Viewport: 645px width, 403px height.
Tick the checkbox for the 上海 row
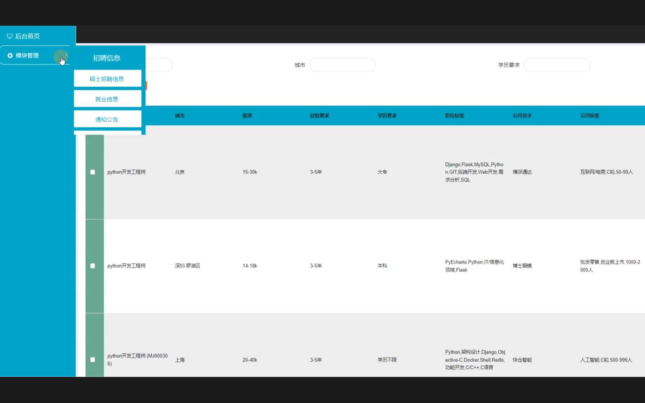(x=93, y=360)
